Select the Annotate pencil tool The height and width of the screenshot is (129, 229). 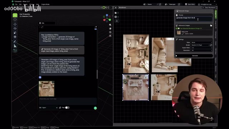(15, 42)
